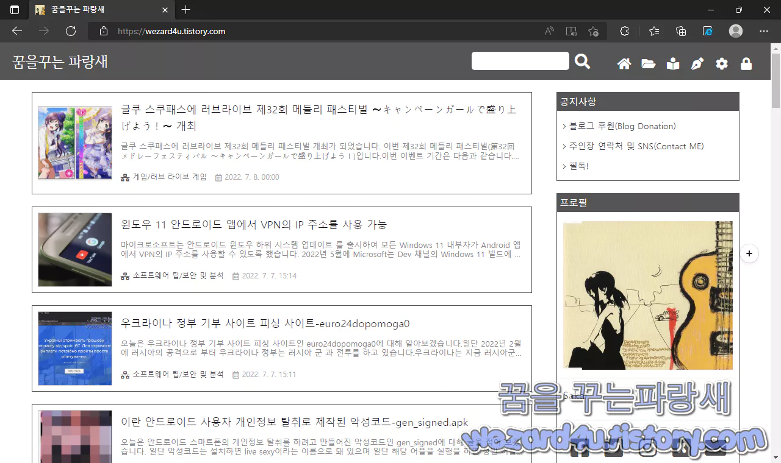Open the browser Extensions icon
The height and width of the screenshot is (463, 781).
[624, 31]
